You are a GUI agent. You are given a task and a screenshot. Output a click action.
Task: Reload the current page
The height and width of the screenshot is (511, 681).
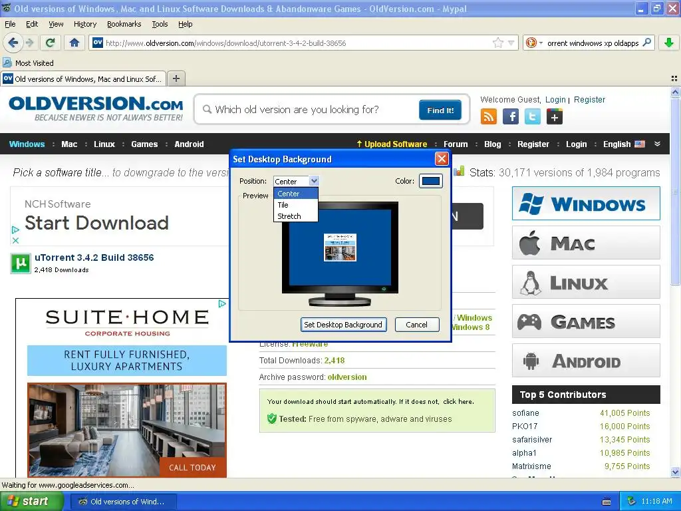click(x=51, y=43)
